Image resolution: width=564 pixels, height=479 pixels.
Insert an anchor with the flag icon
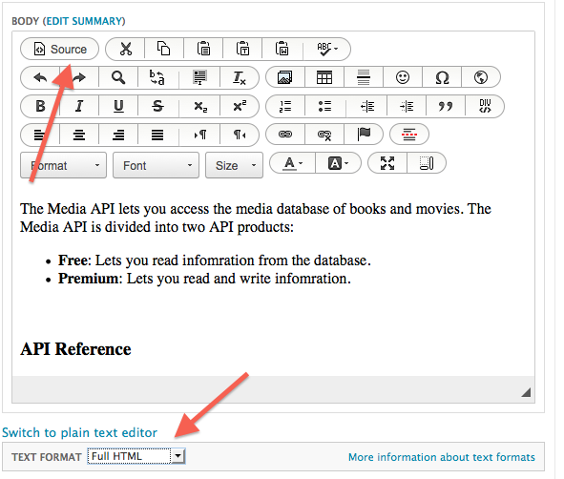[364, 135]
